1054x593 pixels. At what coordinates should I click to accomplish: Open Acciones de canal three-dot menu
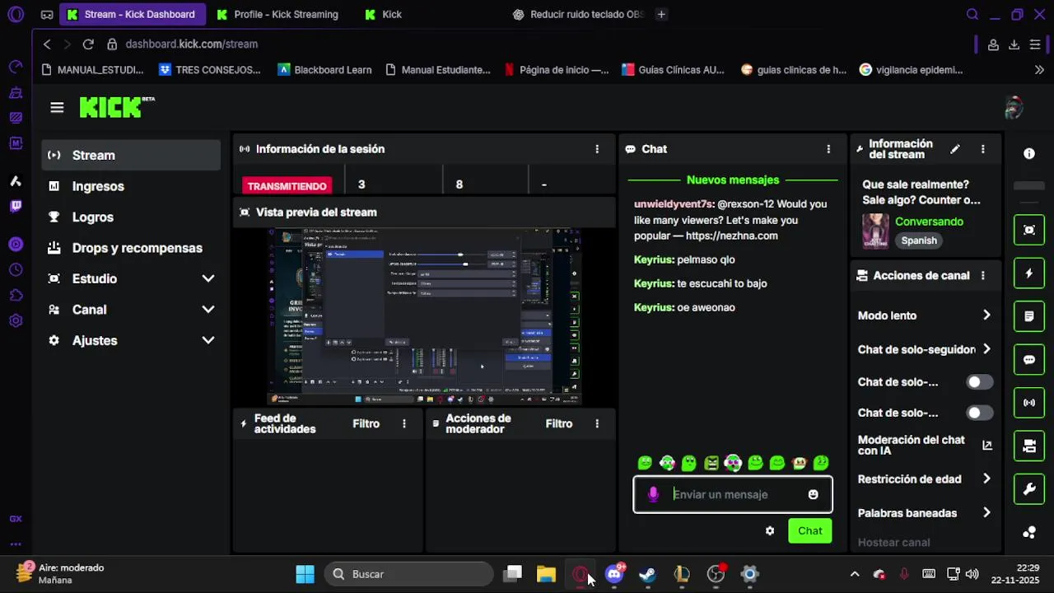point(982,276)
